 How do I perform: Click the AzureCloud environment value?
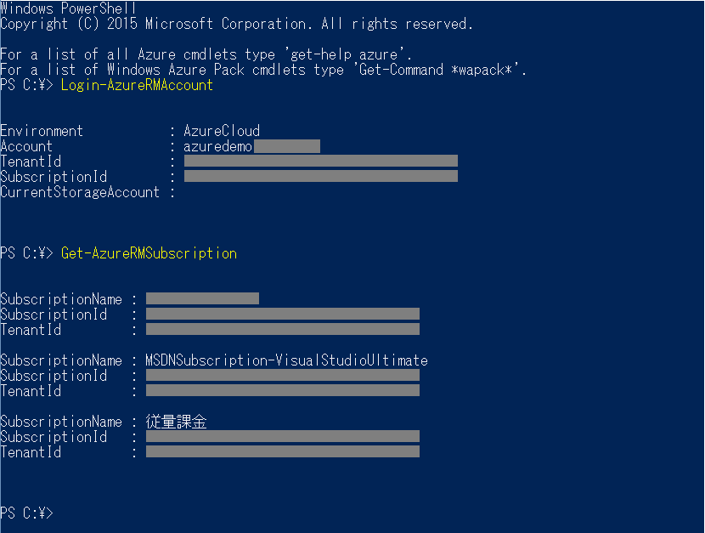pos(222,131)
